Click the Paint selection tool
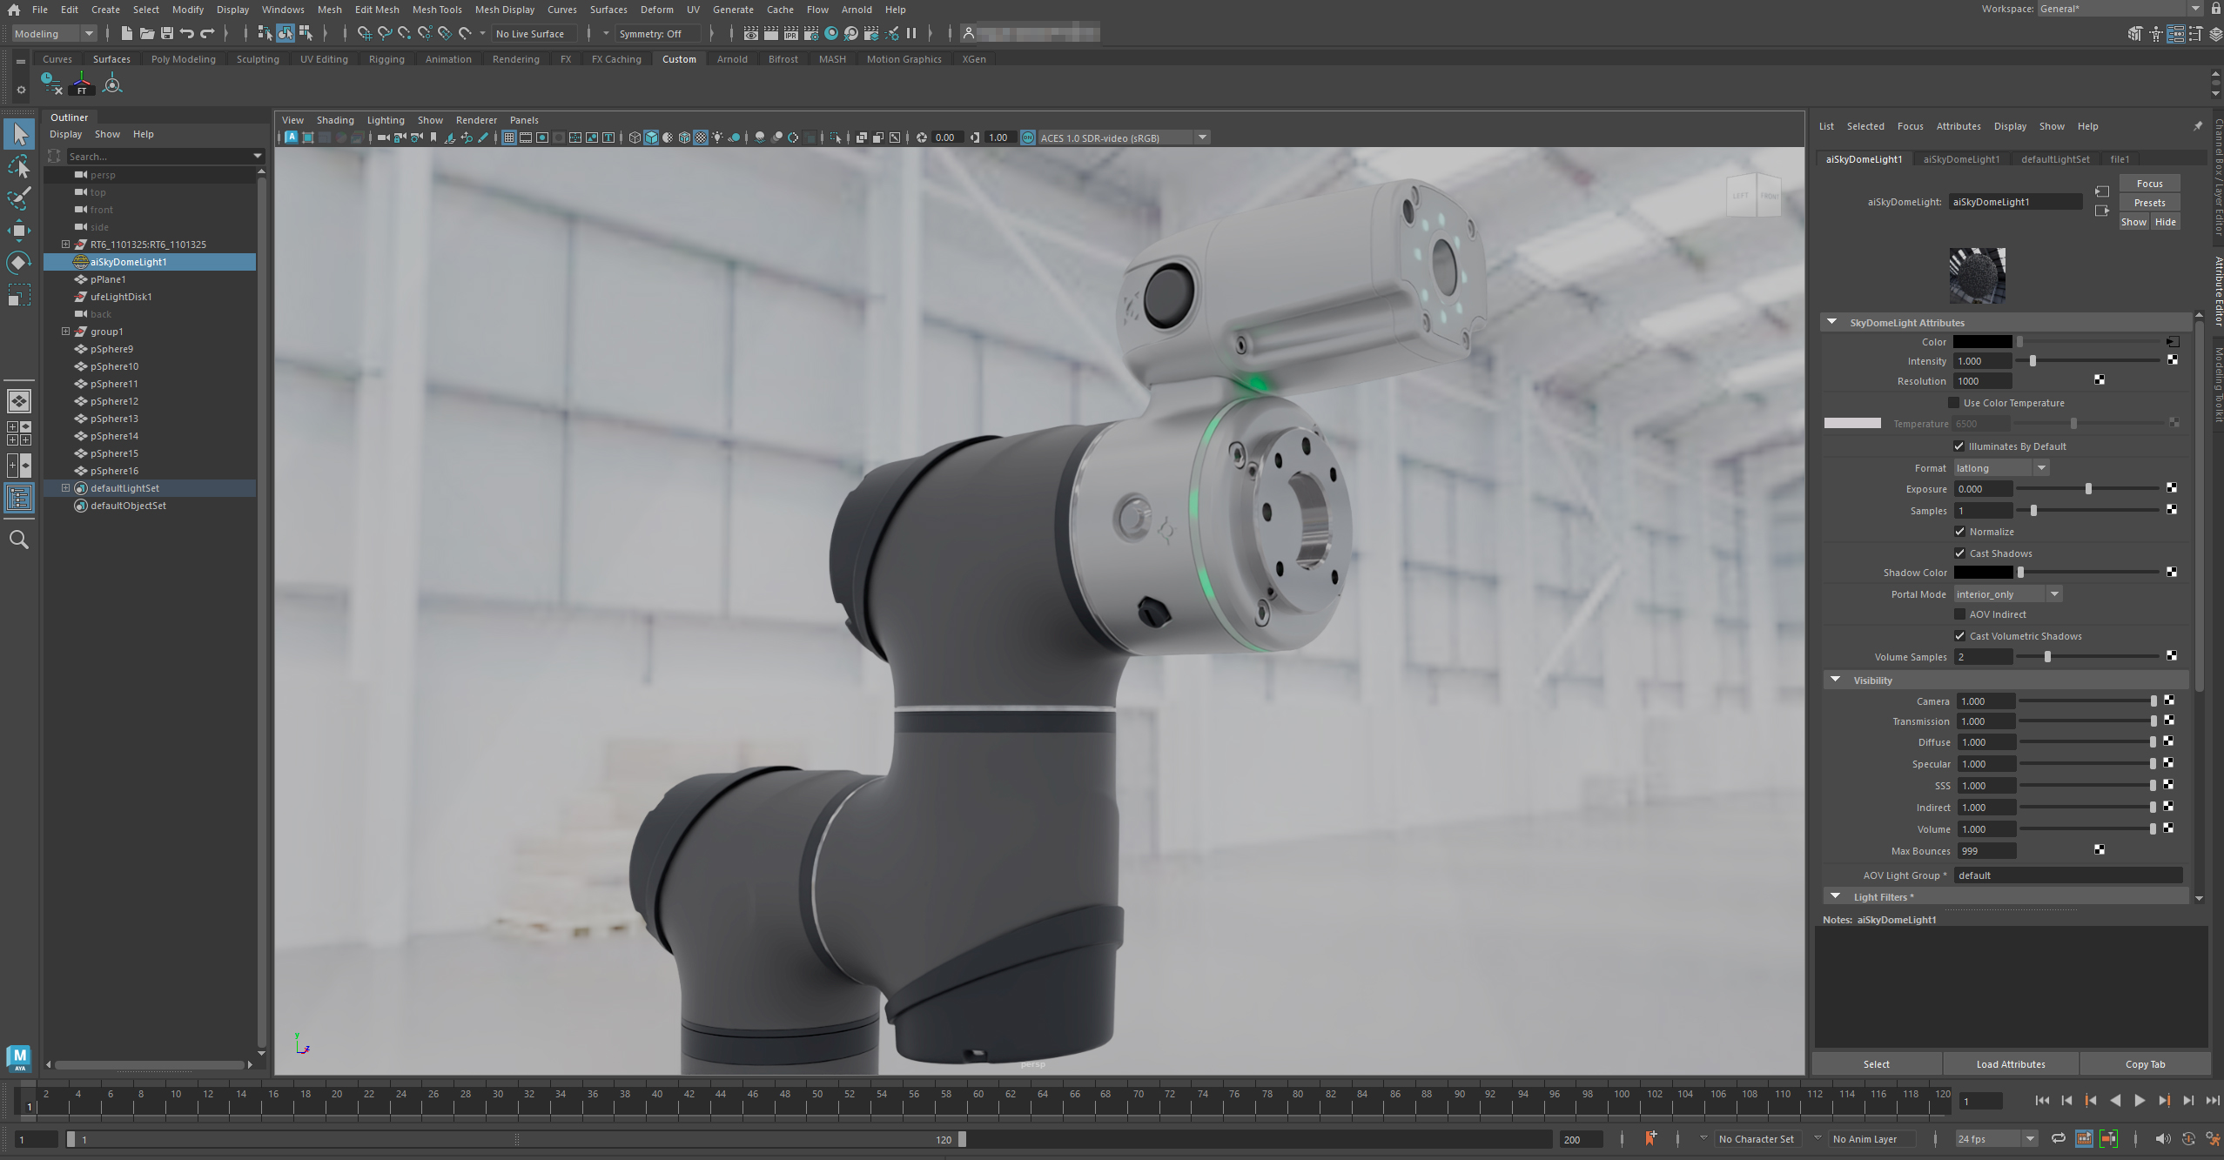The image size is (2224, 1160). [19, 198]
